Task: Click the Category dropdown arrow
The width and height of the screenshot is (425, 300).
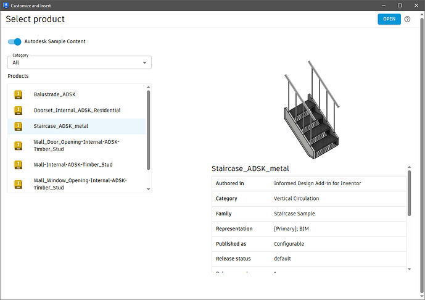Action: (x=145, y=62)
